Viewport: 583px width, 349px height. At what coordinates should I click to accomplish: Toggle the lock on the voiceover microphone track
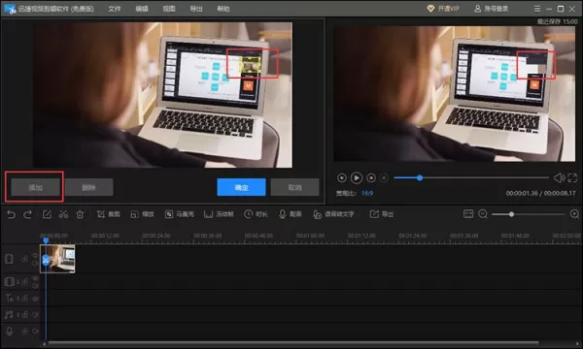click(25, 332)
